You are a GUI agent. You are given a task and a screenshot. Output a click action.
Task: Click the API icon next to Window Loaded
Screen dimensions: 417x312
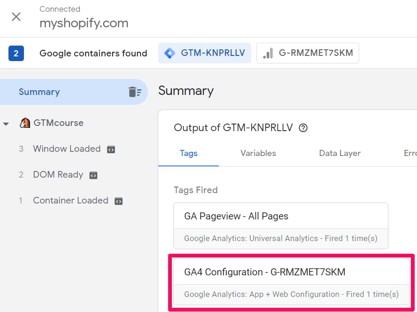(111, 149)
